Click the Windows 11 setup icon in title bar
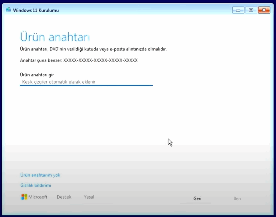276x217 pixels. 8,10
